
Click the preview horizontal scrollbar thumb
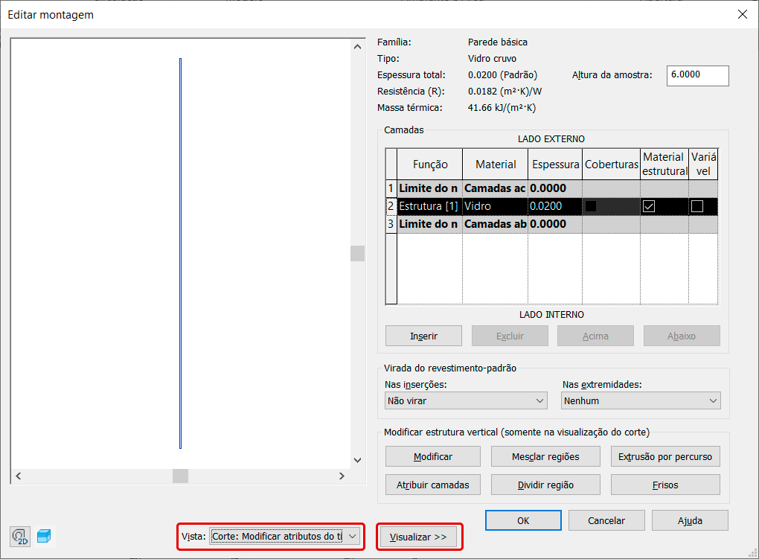tap(180, 476)
